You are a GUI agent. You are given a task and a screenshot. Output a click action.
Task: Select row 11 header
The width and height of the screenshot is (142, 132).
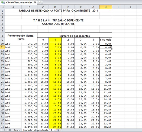(2, 47)
